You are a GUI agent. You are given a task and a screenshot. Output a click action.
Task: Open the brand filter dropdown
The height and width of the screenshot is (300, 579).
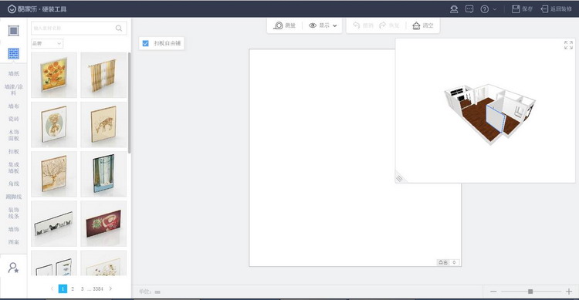pos(47,43)
